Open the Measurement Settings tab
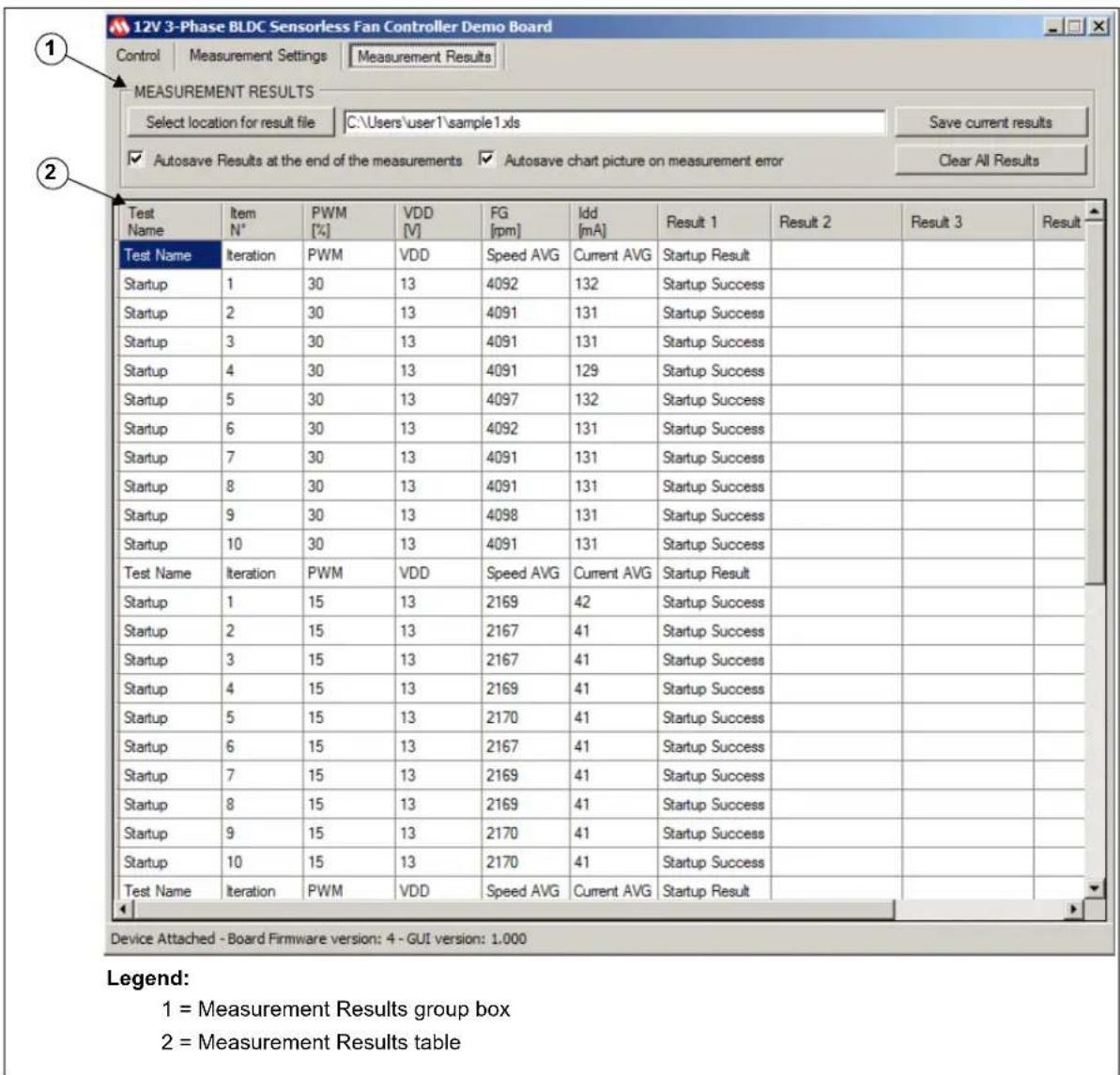Screen dimensions: 1120x1075 click(258, 55)
